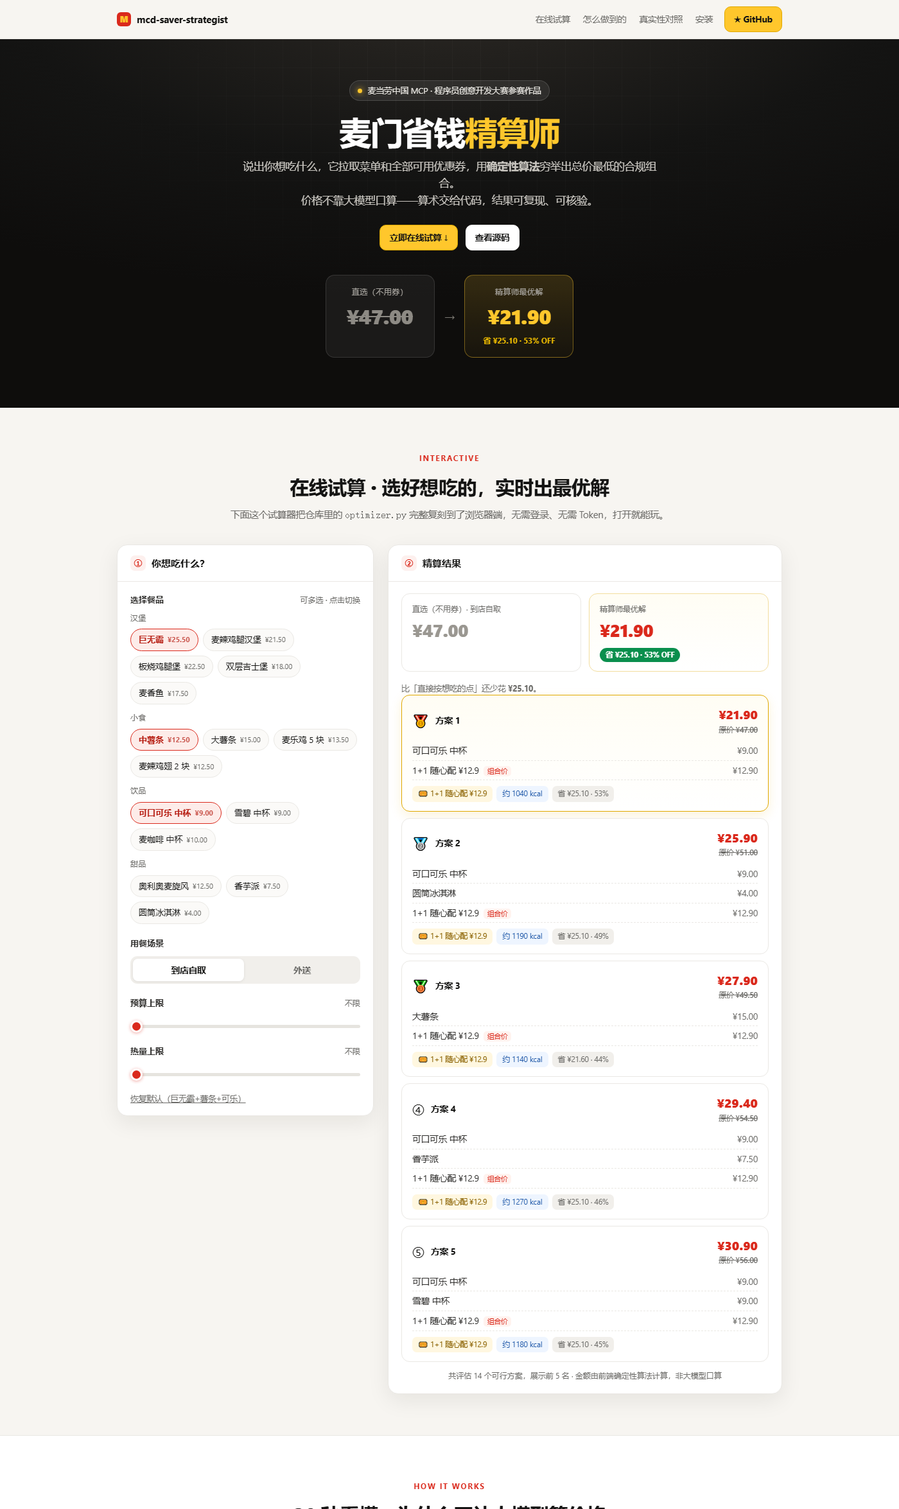899x1509 pixels.
Task: Click the 大薯条 row in 方案 3
Action: [x=585, y=1016]
